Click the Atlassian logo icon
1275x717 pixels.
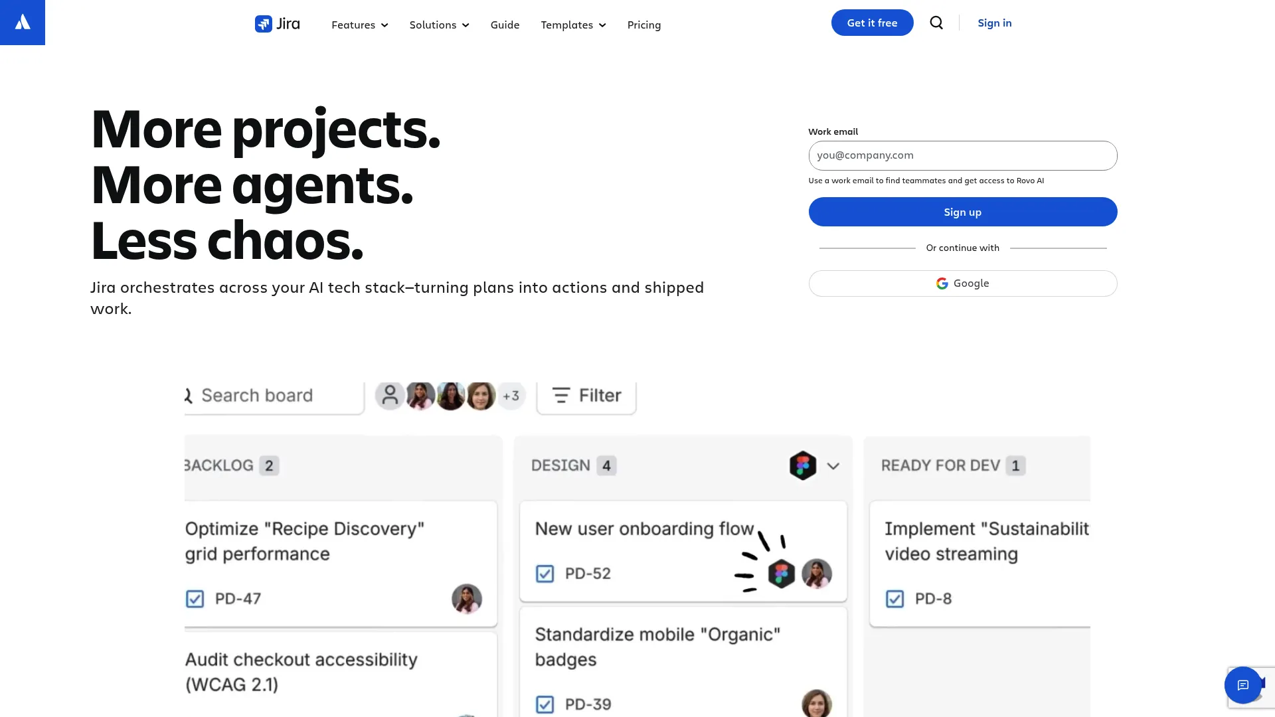[x=23, y=23]
